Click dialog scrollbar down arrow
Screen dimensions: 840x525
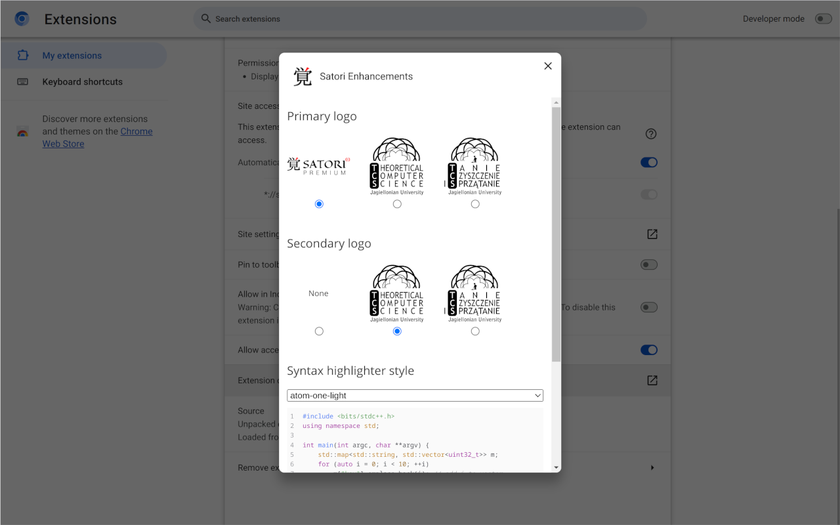tap(556, 467)
